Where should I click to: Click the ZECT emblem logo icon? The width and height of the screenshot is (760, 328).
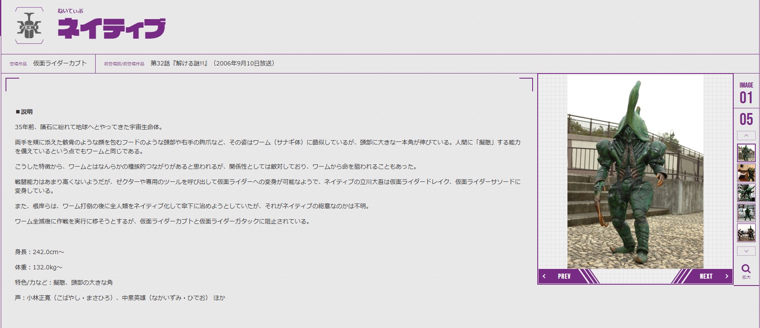point(29,26)
